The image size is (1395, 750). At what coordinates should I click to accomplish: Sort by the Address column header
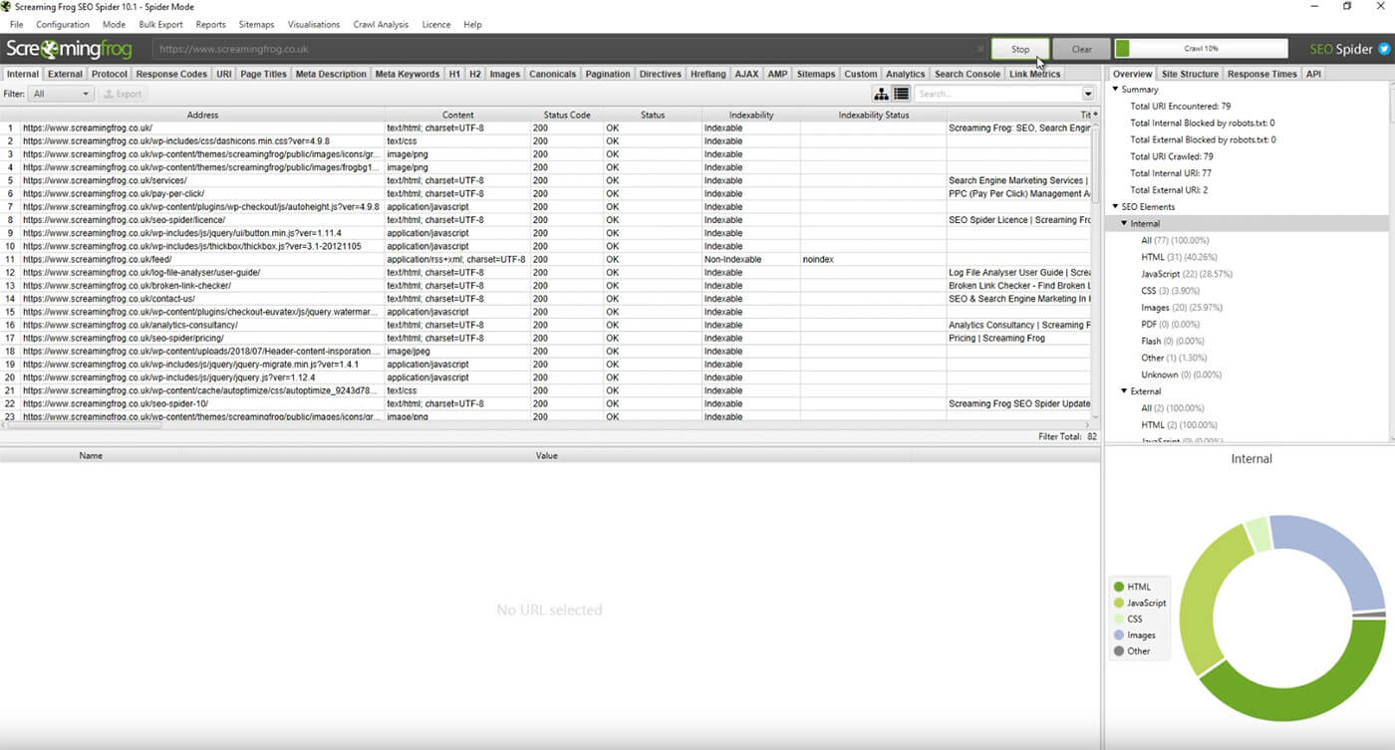coord(202,115)
